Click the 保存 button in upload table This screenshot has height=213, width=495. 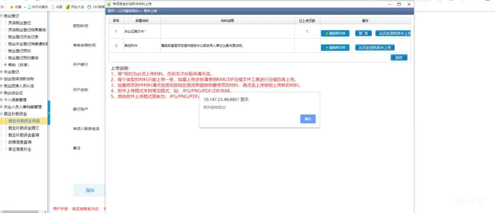click(x=399, y=58)
